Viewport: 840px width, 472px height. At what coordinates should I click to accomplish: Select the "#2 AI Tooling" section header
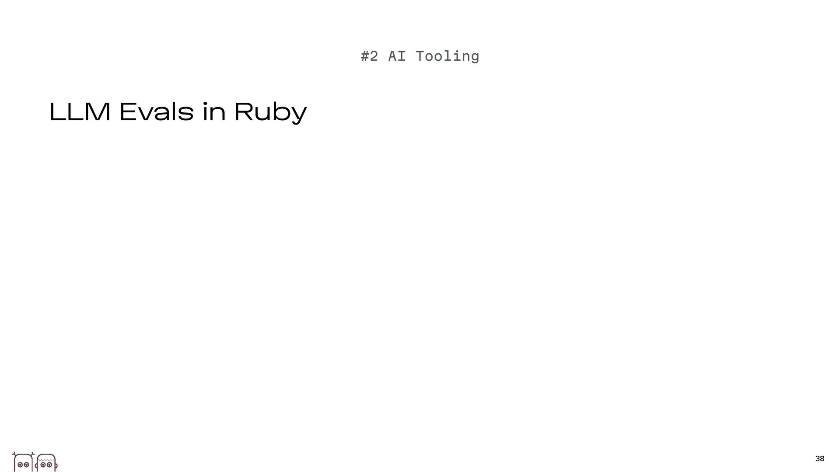pos(420,56)
